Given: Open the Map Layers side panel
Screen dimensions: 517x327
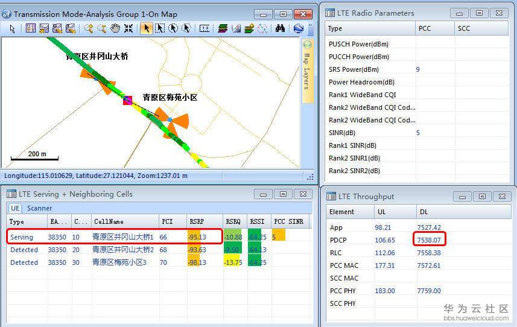Looking at the screenshot, I should click(x=307, y=72).
